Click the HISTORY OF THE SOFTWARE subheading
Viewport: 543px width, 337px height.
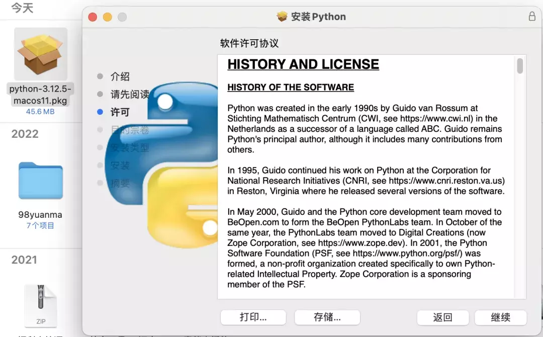pos(291,88)
